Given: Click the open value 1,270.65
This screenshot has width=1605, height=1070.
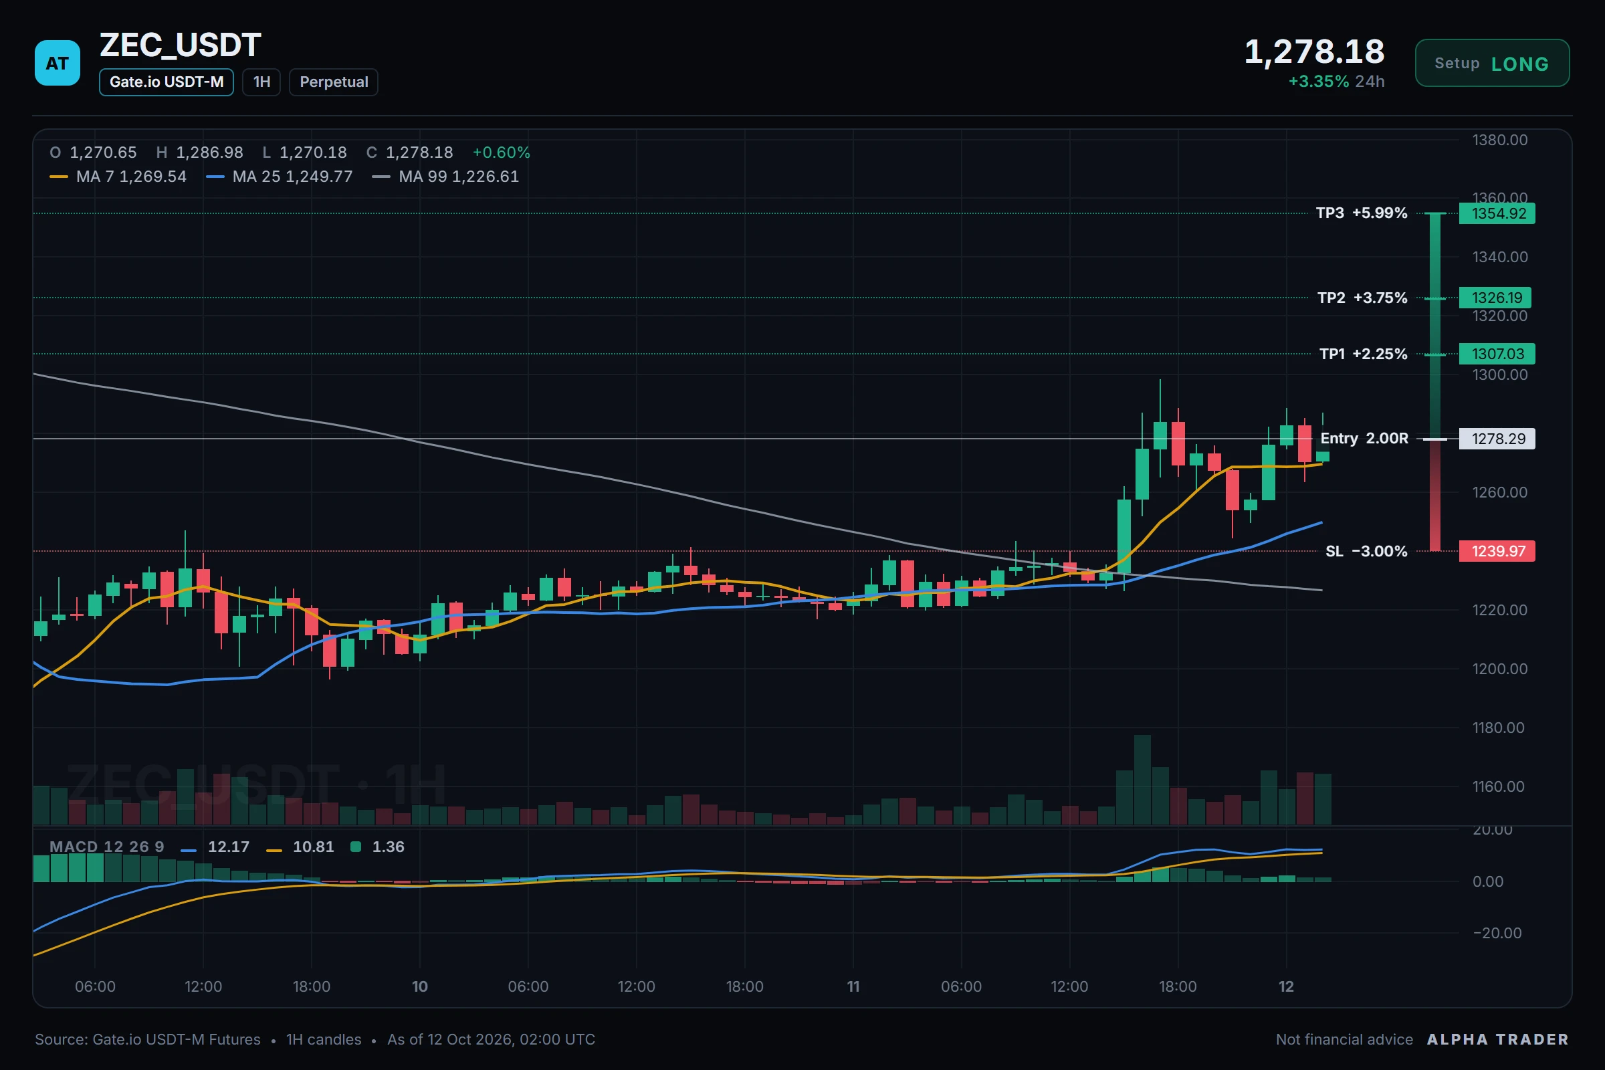Looking at the screenshot, I should tap(103, 152).
